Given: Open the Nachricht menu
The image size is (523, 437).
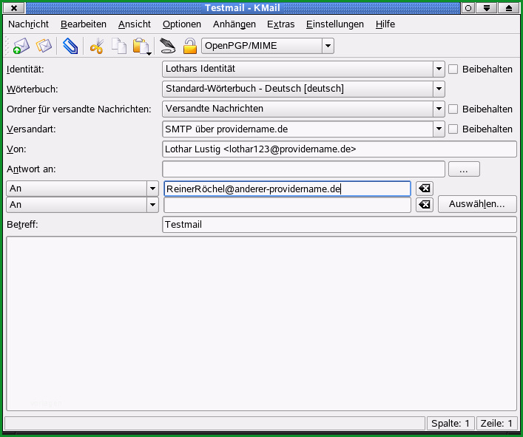Looking at the screenshot, I should (28, 24).
